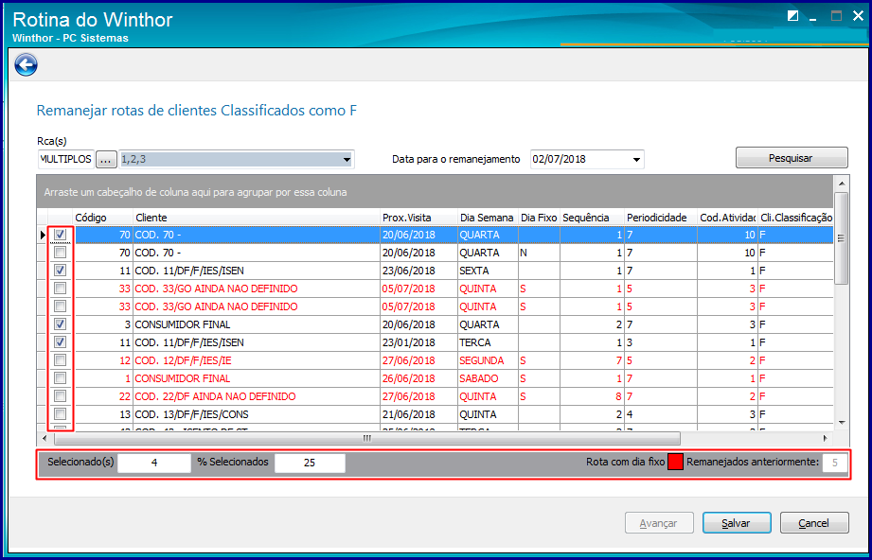Click the horizontal scrollbar thumb

coord(366,438)
